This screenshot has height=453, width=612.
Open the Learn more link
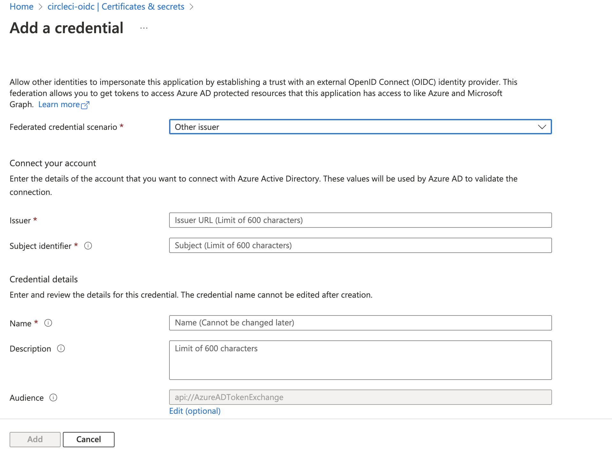tap(59, 105)
